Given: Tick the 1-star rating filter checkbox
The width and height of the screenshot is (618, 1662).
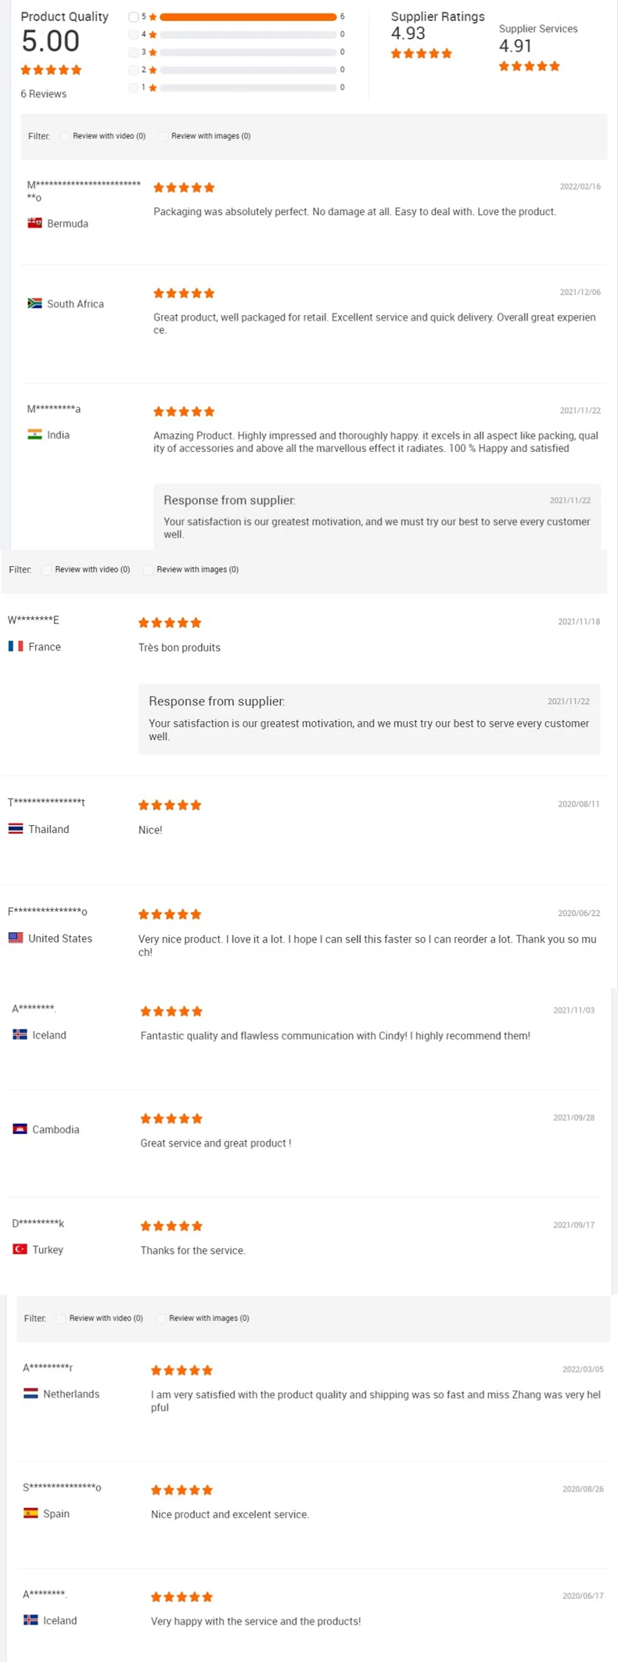Looking at the screenshot, I should coord(134,88).
